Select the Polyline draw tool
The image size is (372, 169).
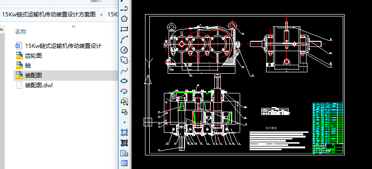(x=124, y=9)
